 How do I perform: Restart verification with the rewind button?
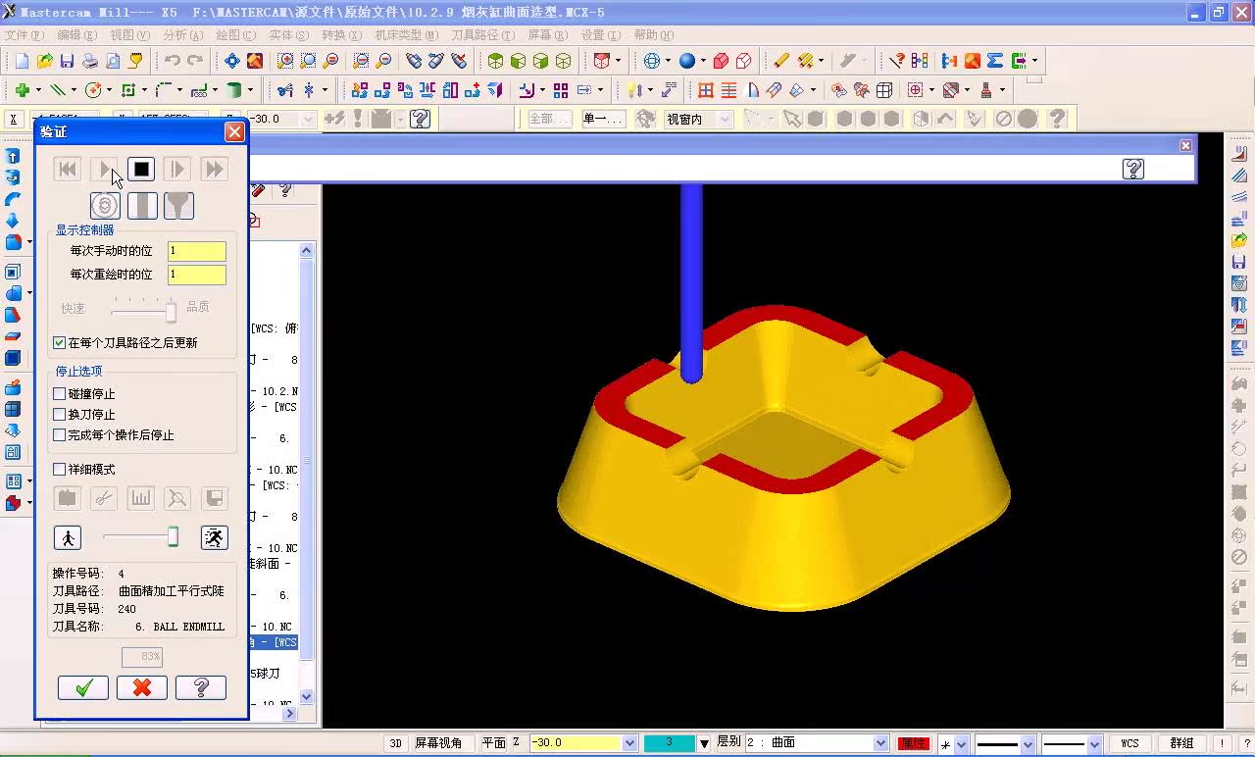click(68, 169)
